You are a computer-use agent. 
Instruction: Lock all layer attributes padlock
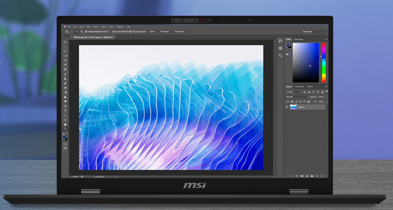[x=308, y=102]
